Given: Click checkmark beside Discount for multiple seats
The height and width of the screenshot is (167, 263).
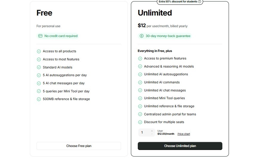Looking at the screenshot, I should click(x=140, y=122).
